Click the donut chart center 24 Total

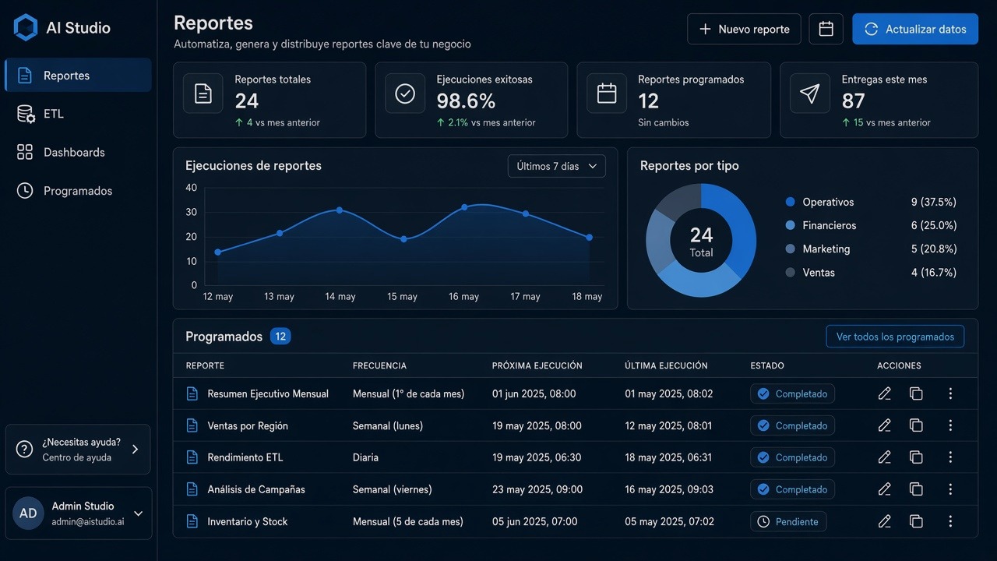click(x=701, y=241)
